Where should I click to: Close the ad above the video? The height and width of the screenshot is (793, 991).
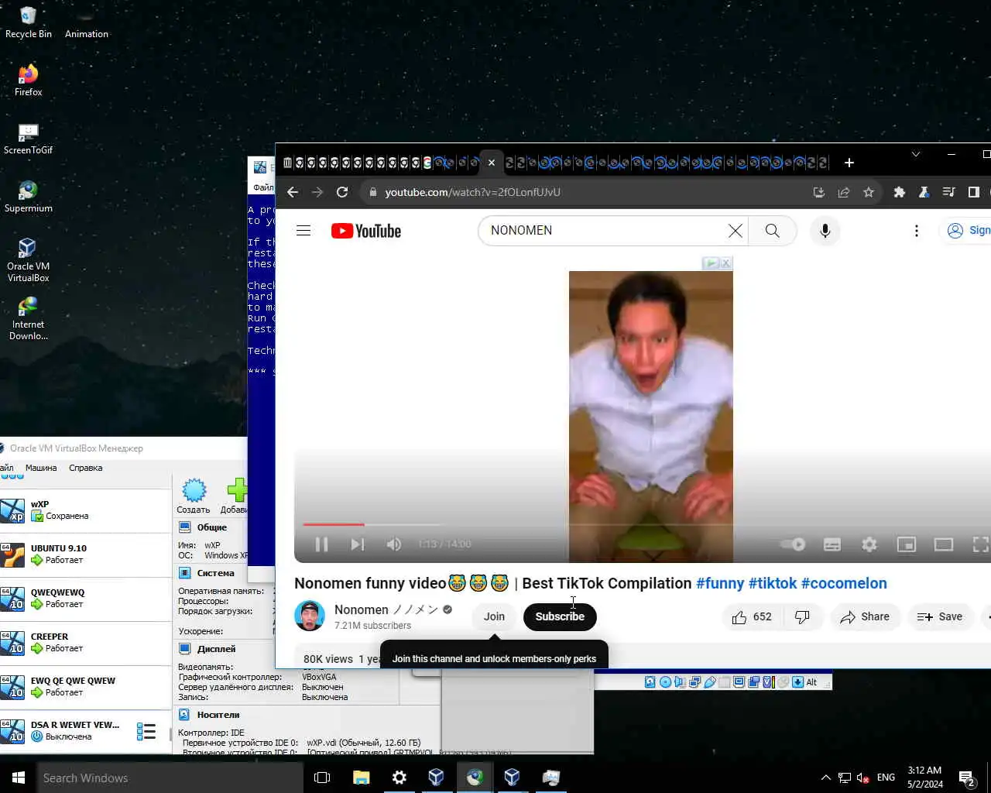tap(725, 263)
